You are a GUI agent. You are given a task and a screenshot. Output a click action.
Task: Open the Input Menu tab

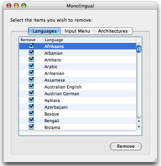77,31
